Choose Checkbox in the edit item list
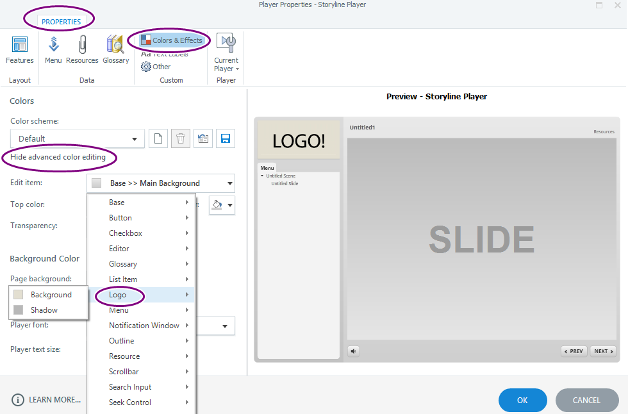The image size is (628, 414). [142, 233]
